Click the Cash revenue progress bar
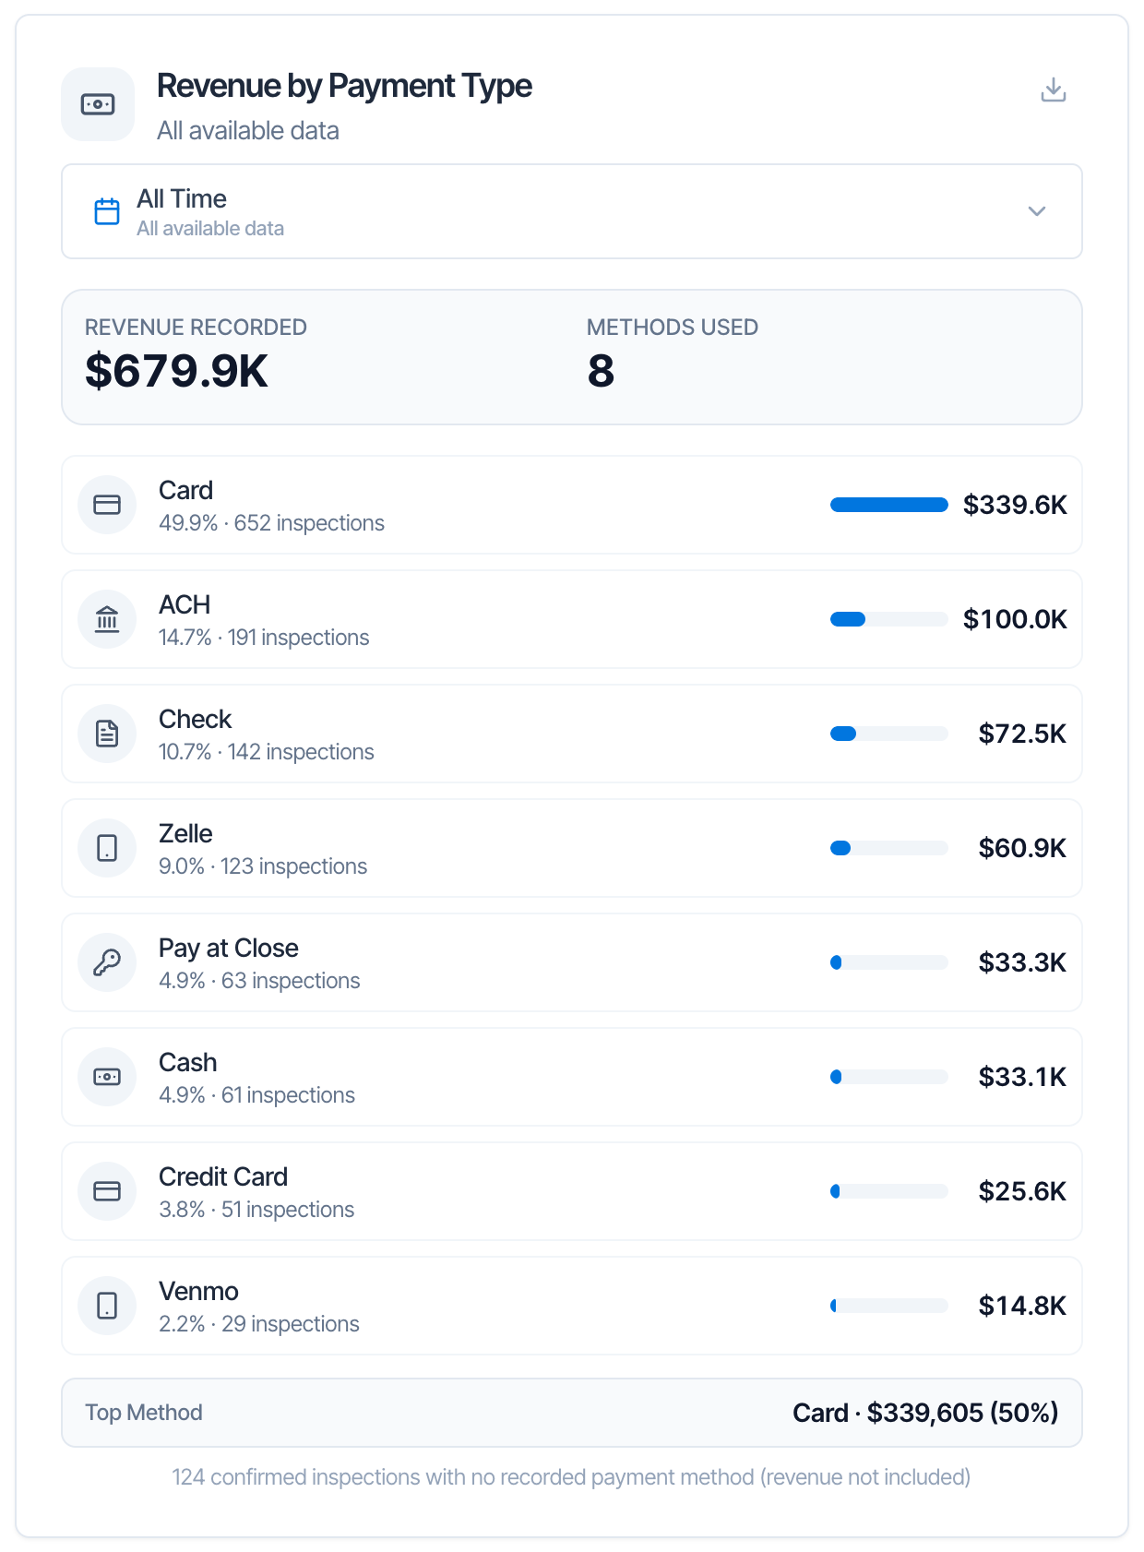Screen dimensions: 1144x1552 [x=889, y=1077]
